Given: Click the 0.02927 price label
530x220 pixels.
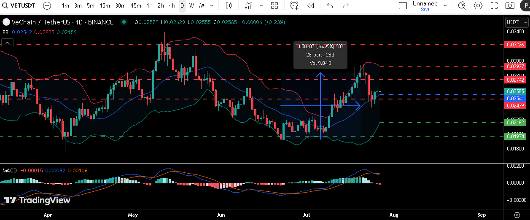Looking at the screenshot, I should coord(515,66).
